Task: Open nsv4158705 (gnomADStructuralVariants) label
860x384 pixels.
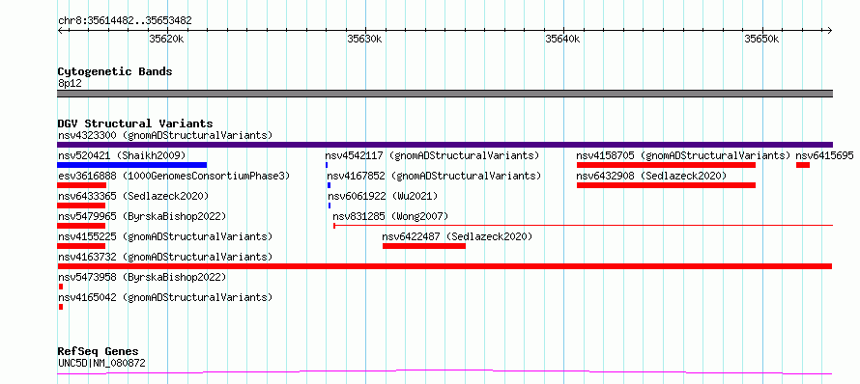Action: tap(683, 155)
